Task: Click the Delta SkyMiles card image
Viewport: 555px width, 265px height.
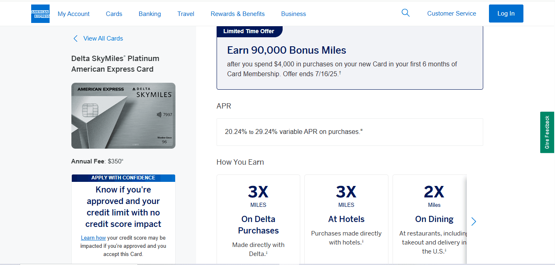Action: (x=123, y=116)
